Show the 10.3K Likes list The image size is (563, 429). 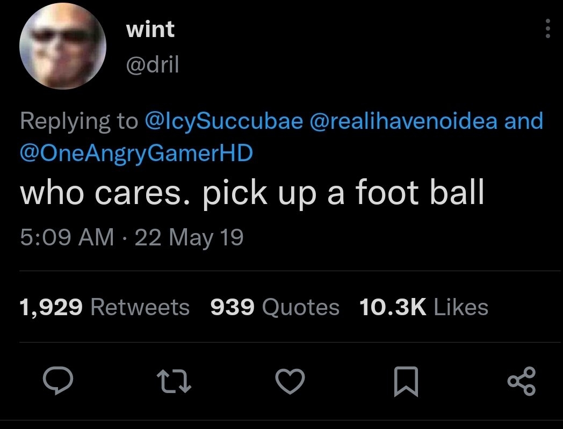coord(423,308)
